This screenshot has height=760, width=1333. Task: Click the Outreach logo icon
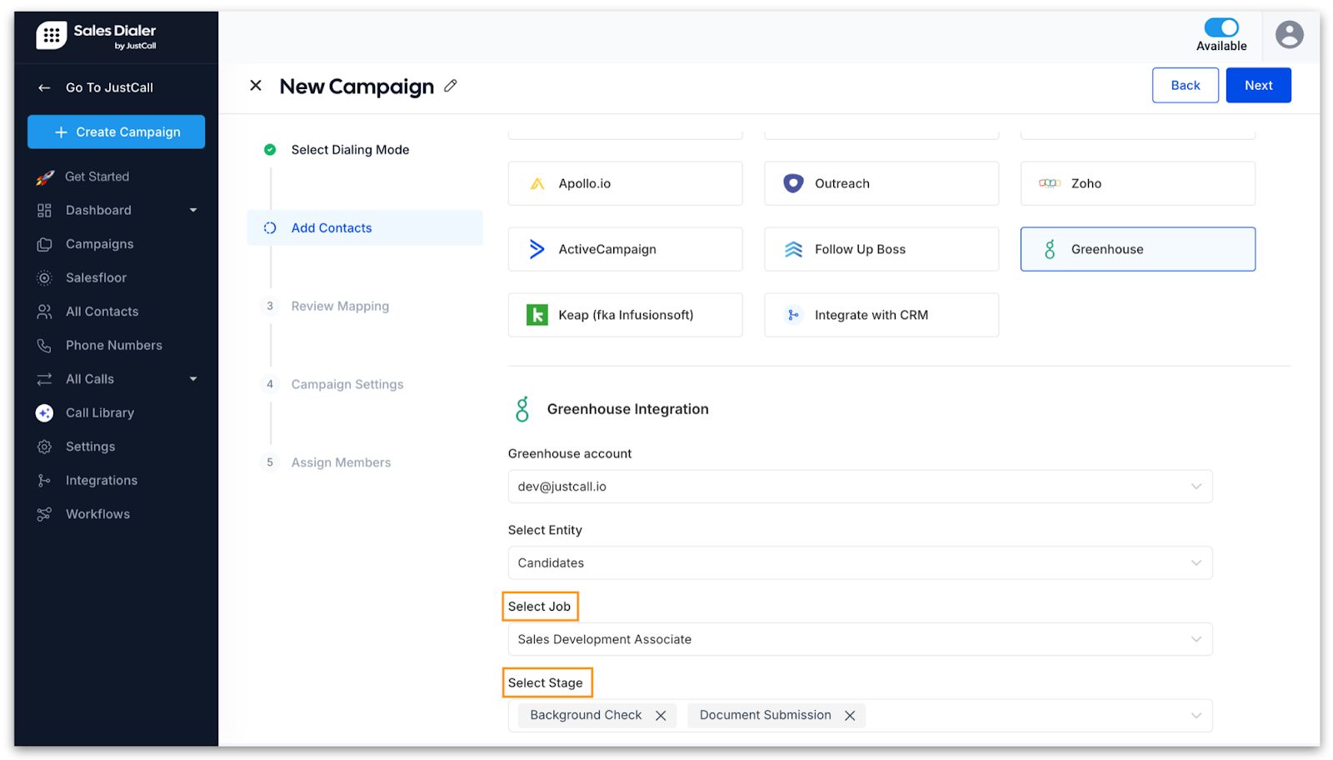click(x=793, y=183)
